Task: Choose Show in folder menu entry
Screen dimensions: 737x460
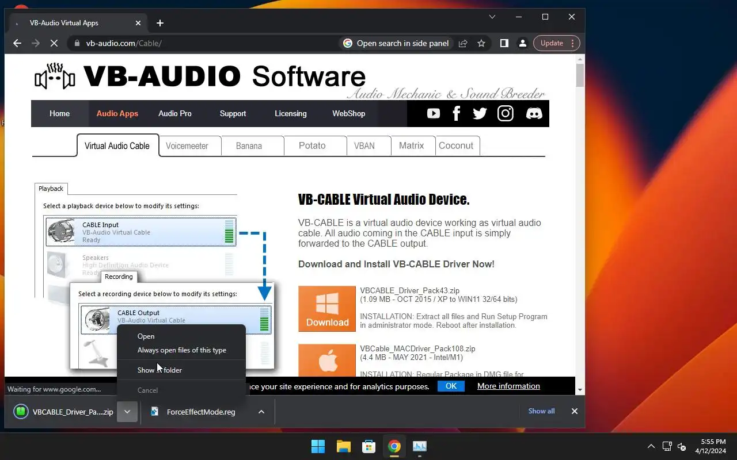Action: [181, 370]
